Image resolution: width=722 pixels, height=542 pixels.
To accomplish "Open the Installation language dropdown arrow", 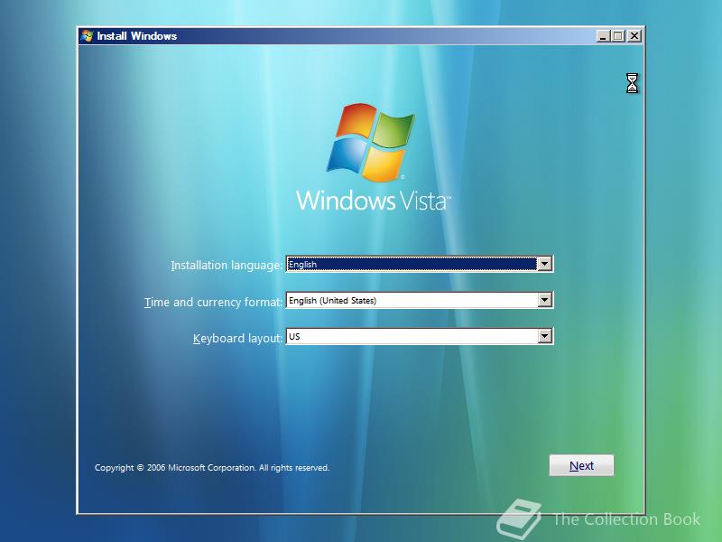I will [544, 264].
